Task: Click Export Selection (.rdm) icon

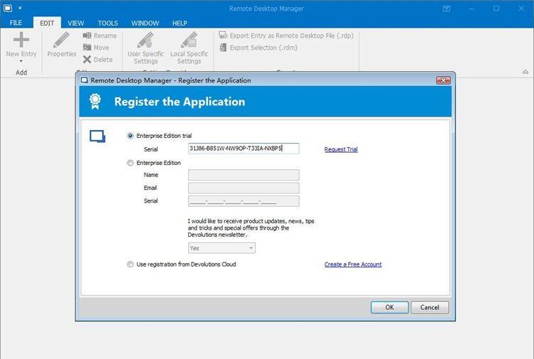Action: point(223,48)
